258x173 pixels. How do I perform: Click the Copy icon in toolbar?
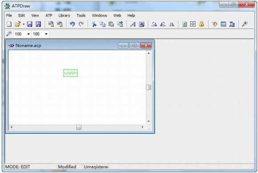(x=103, y=24)
